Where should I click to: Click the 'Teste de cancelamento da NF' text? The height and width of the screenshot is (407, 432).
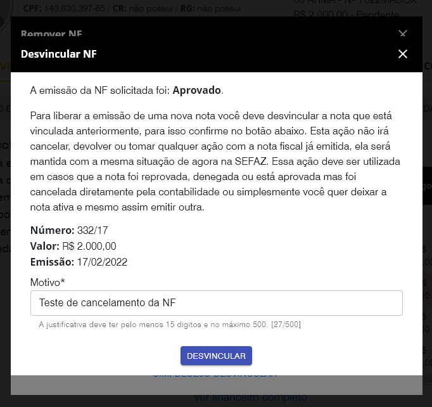107,303
